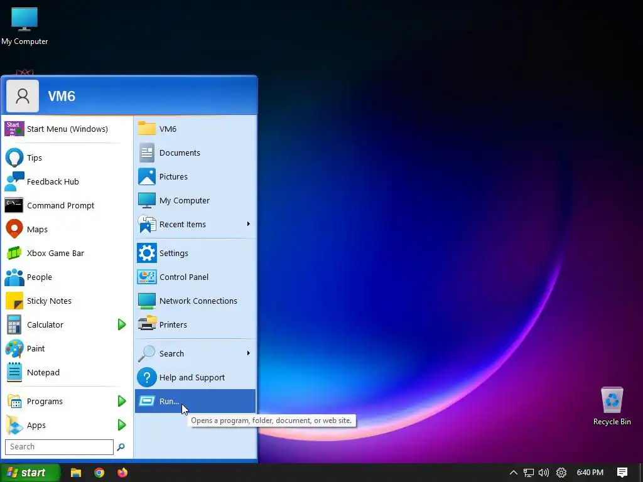This screenshot has height=482, width=643.
Task: Open Settings from the start menu
Action: 195,253
